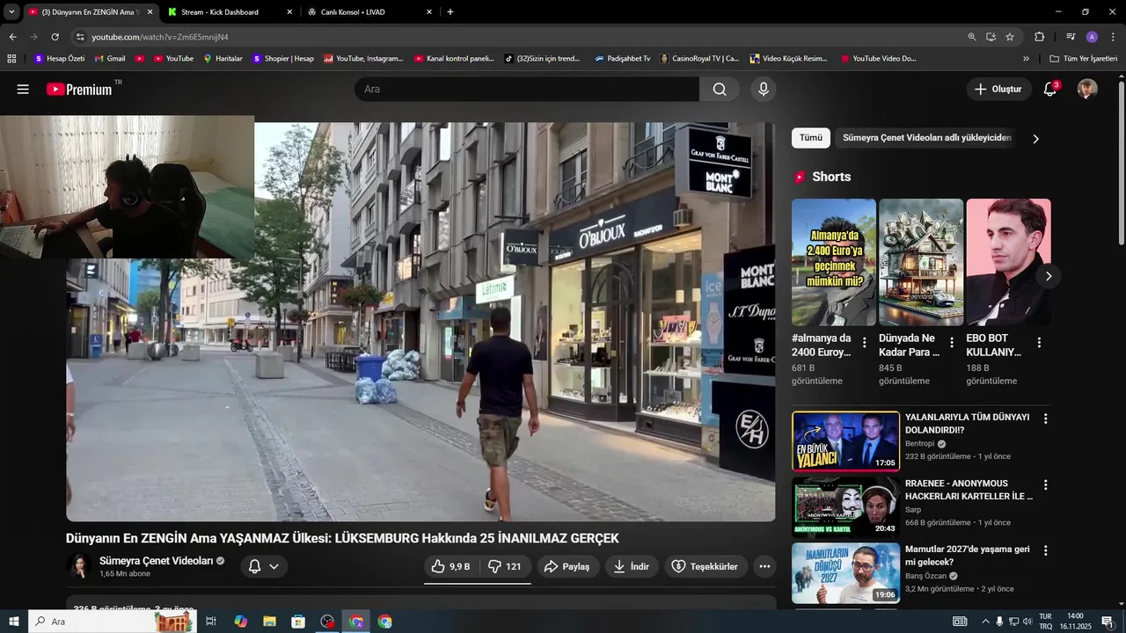Open options for Dünyada Ne Kadar Para short

coord(951,343)
